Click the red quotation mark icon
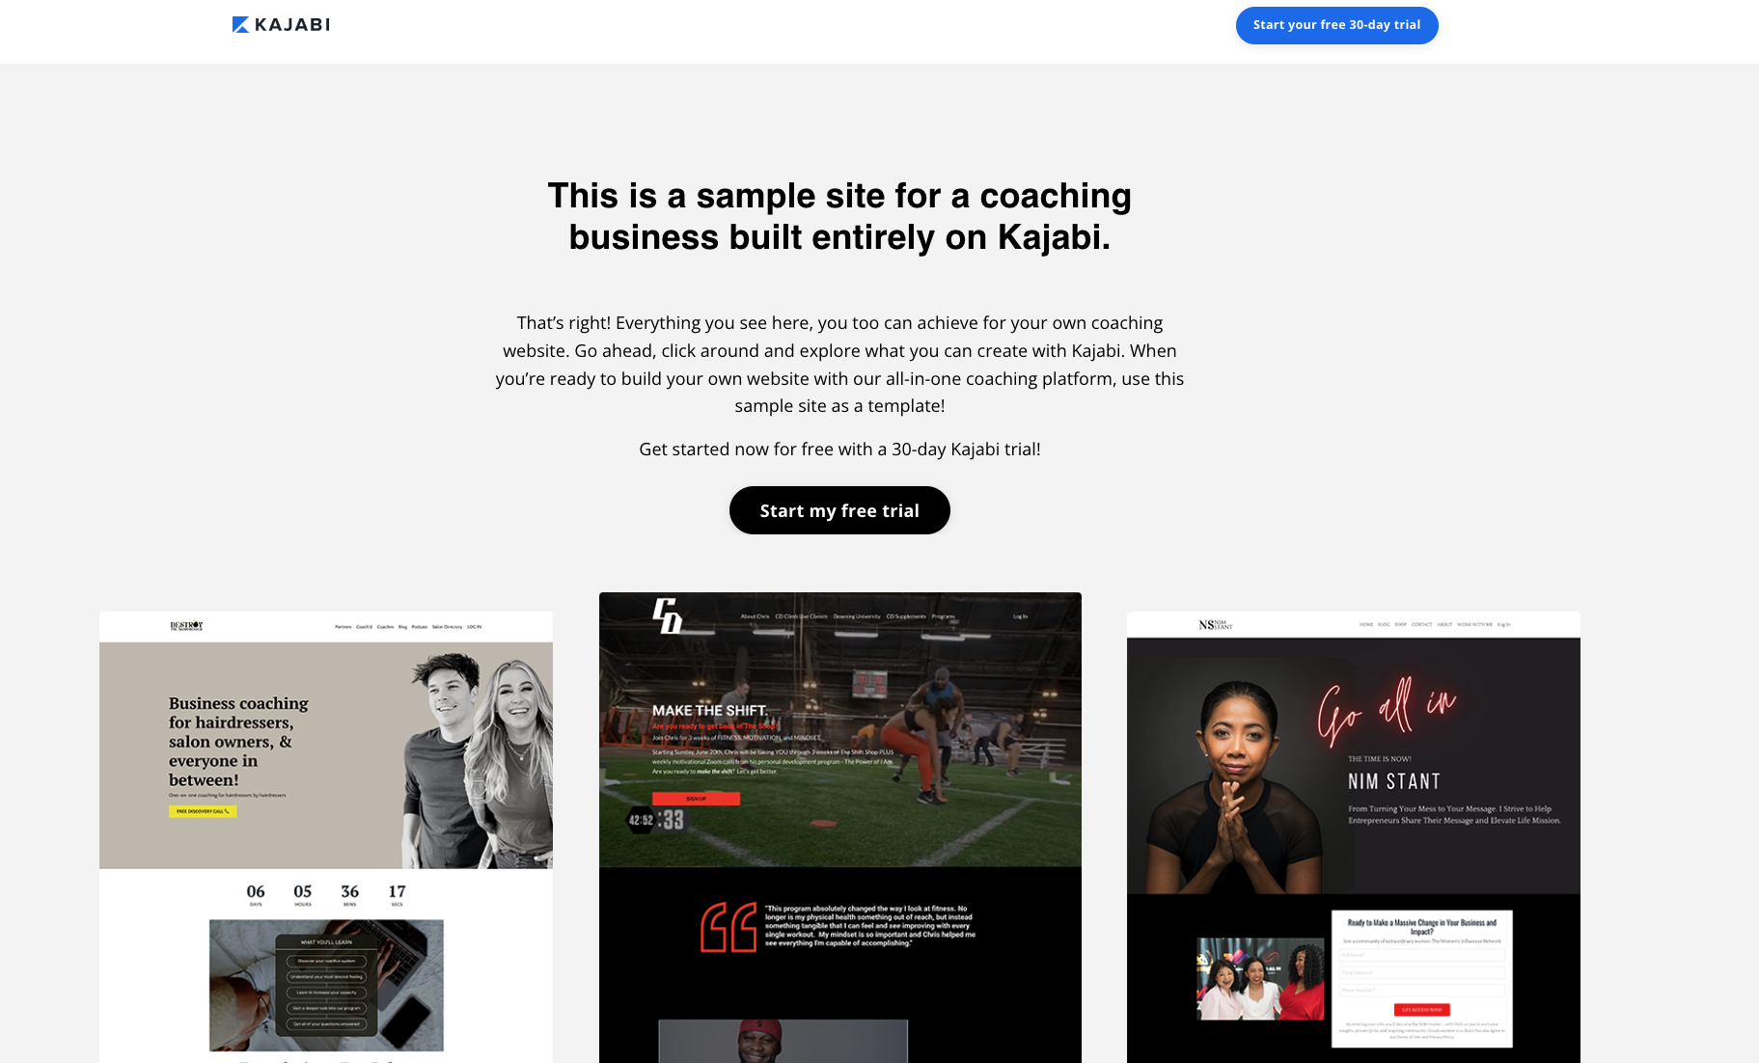 point(728,927)
